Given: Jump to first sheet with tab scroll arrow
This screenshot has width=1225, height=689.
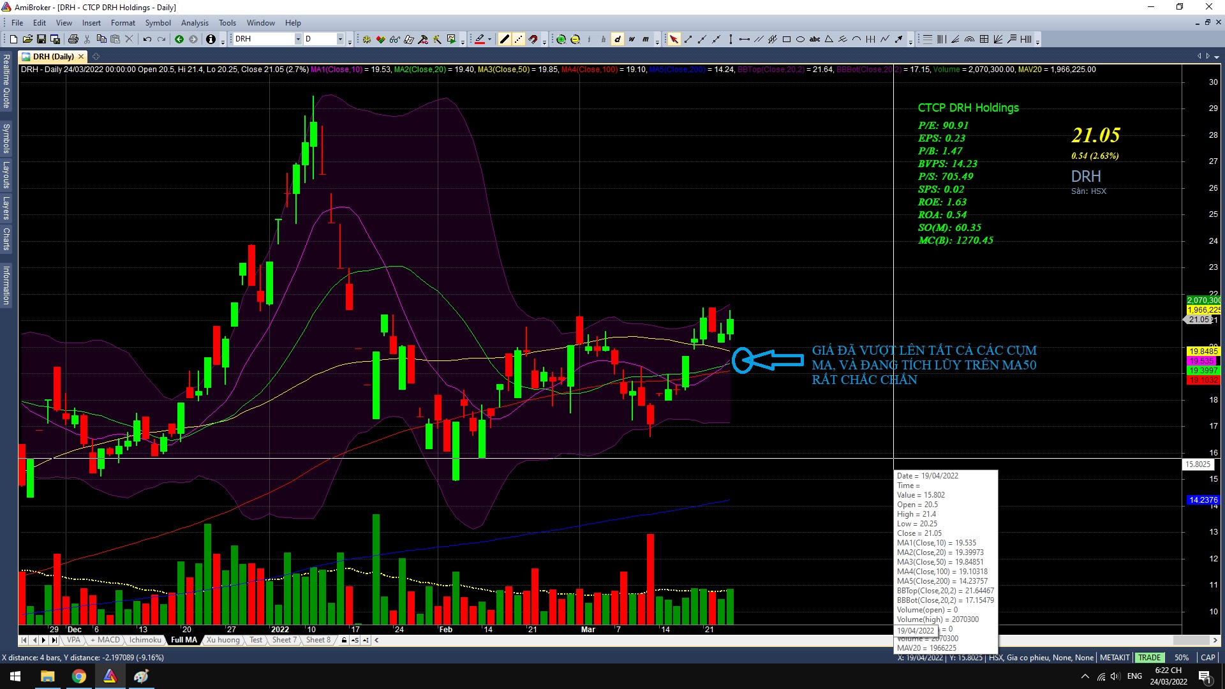Looking at the screenshot, I should click(x=24, y=640).
